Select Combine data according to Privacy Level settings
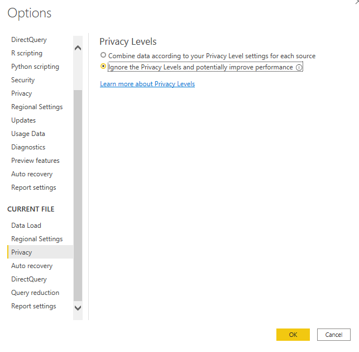 [x=103, y=55]
